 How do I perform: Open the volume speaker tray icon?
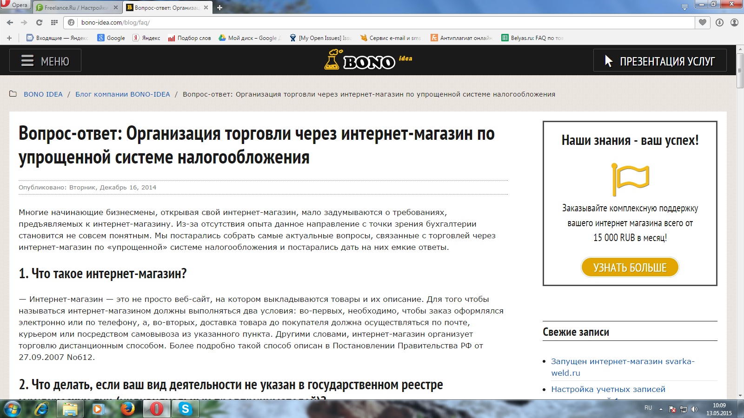694,409
